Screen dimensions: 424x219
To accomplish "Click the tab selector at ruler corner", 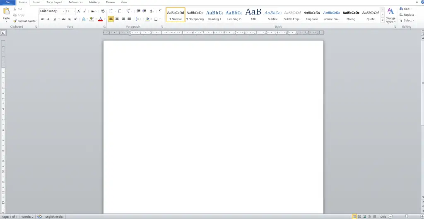I will [3, 33].
